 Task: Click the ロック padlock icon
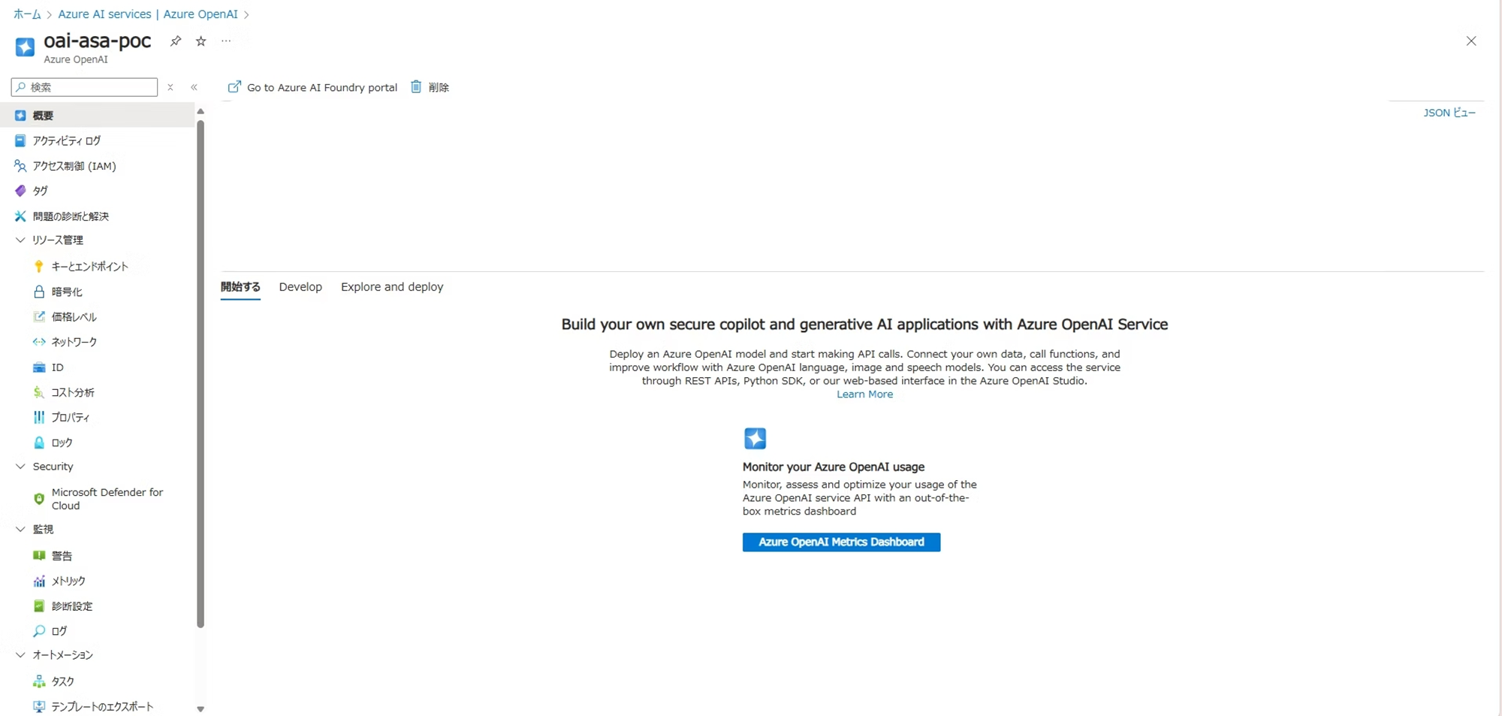pos(39,443)
